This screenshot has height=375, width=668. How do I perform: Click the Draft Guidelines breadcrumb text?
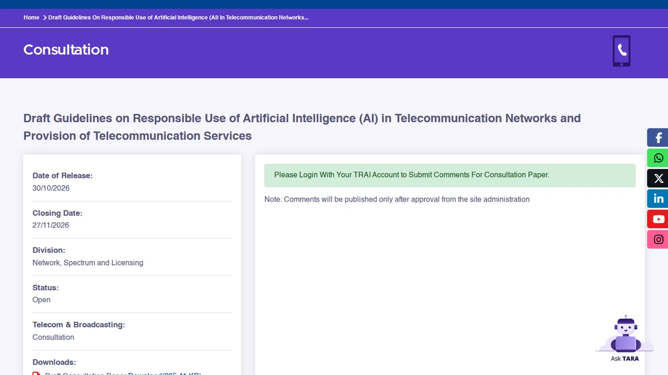tap(178, 18)
